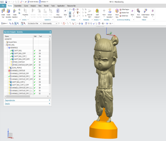This screenshot has height=141, width=166.
Task: Open the Entire Assembly scope dropdown
Action: tap(50, 23)
